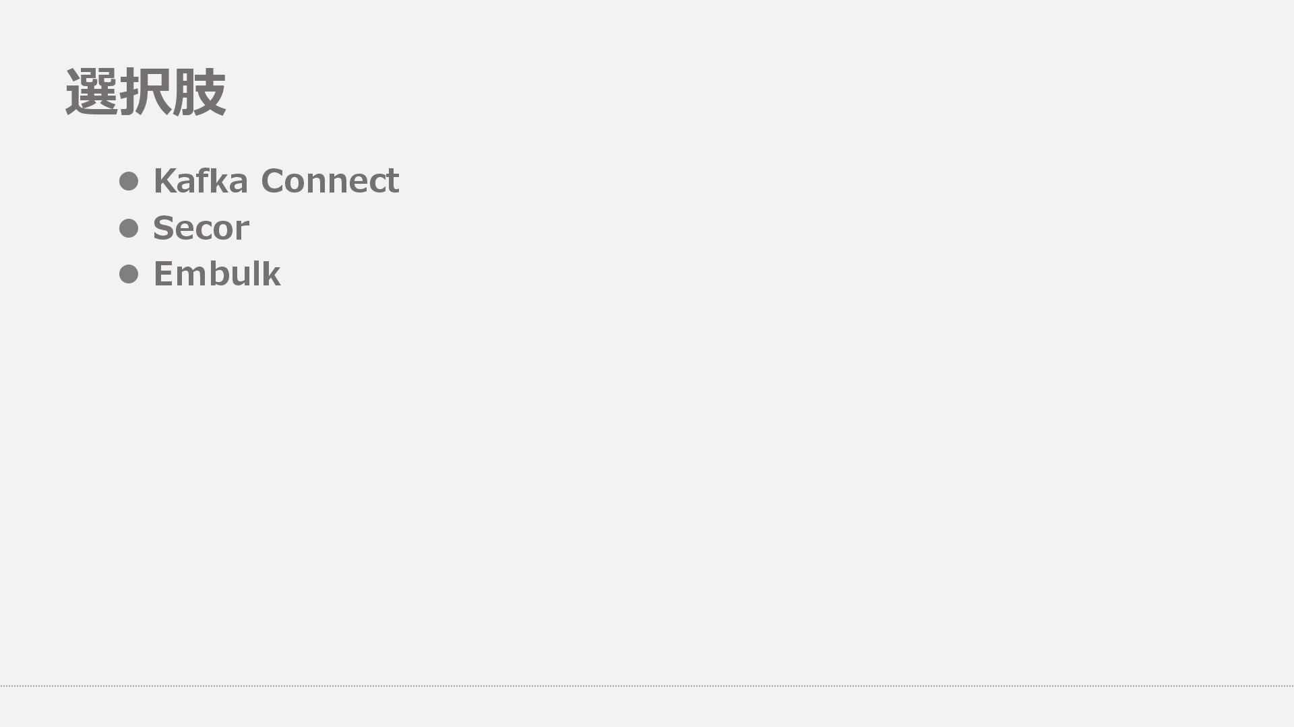The height and width of the screenshot is (727, 1294).
Task: Click the final t in Connect
Action: tap(392, 181)
